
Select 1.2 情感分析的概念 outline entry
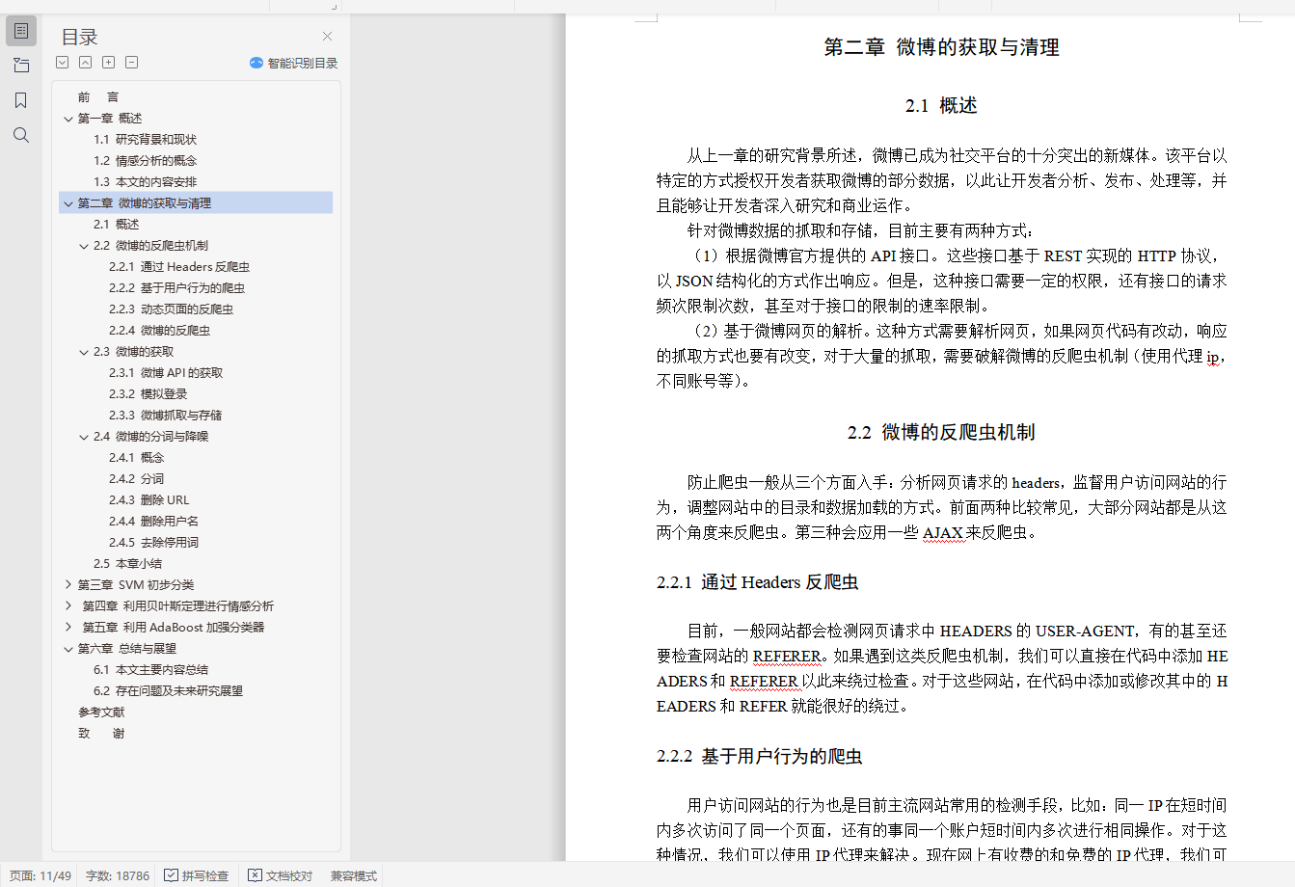point(145,161)
